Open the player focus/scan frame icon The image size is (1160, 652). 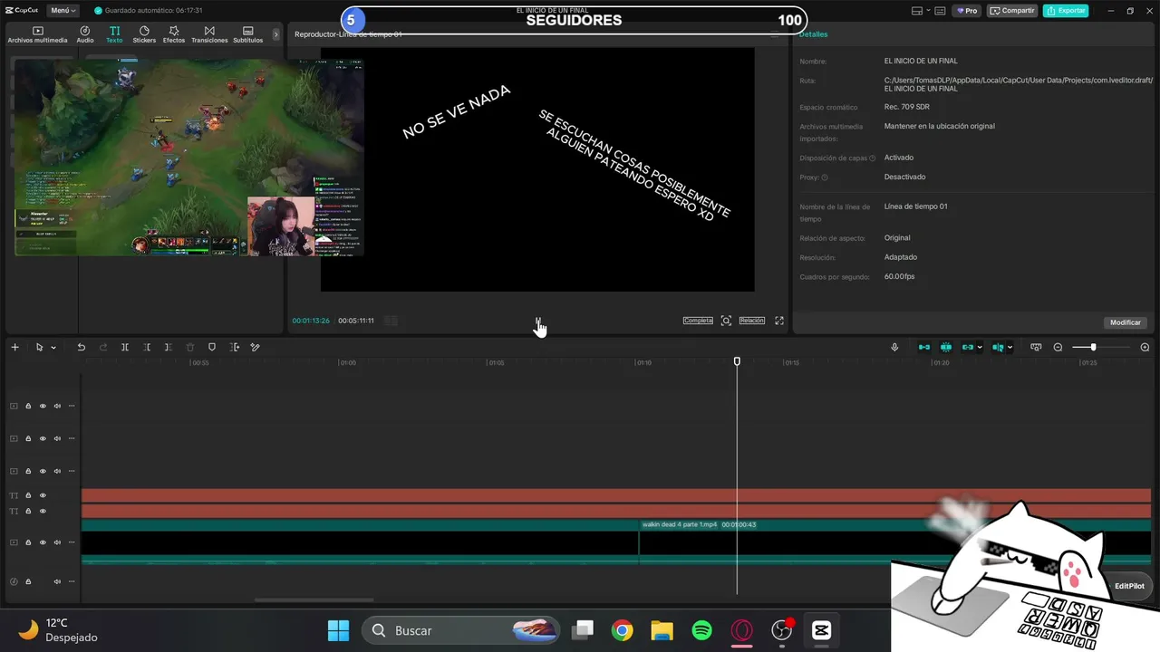point(726,321)
